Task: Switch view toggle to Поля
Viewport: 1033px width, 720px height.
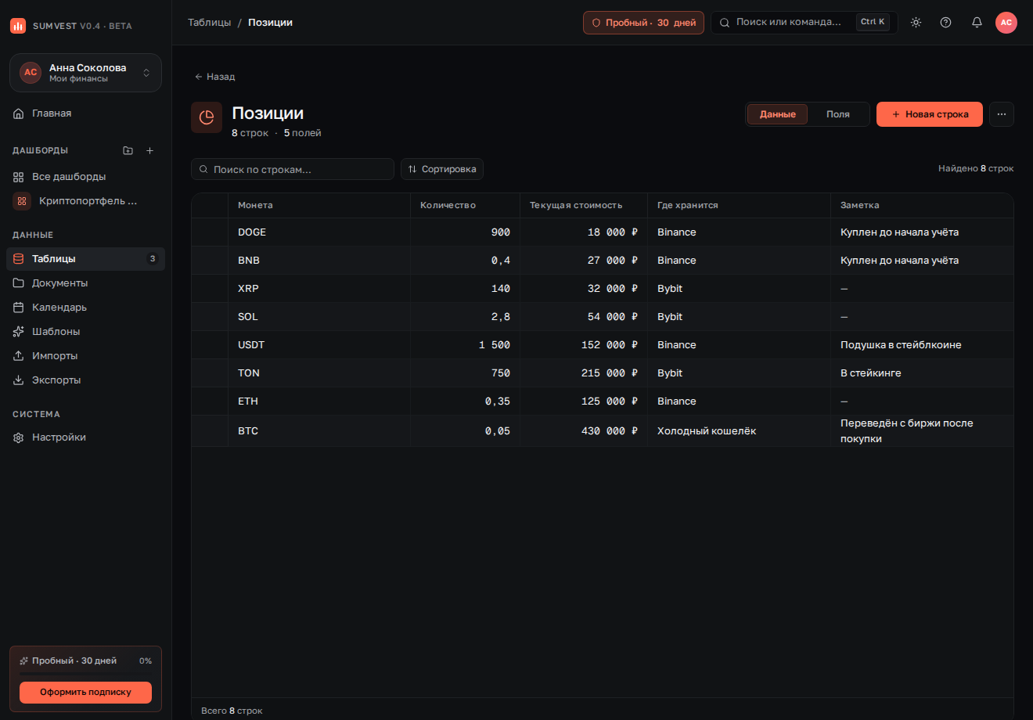Action: point(837,114)
